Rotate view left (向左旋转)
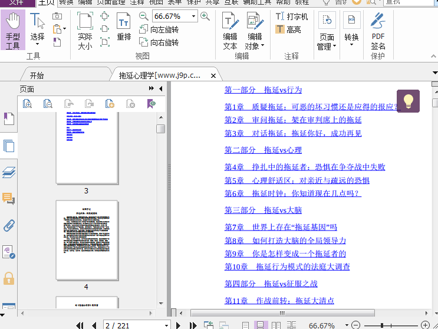Screen dimensions: 438x329 click(159, 29)
